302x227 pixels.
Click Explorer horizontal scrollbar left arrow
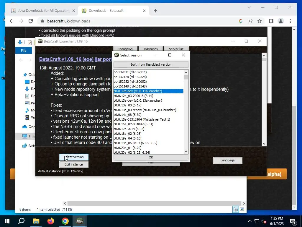[65, 203]
